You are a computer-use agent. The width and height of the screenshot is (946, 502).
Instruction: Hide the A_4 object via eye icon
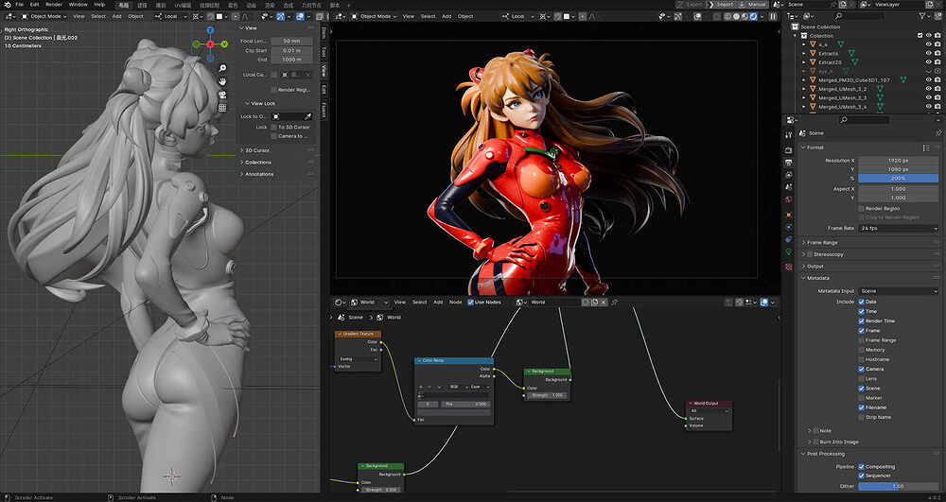pos(929,44)
